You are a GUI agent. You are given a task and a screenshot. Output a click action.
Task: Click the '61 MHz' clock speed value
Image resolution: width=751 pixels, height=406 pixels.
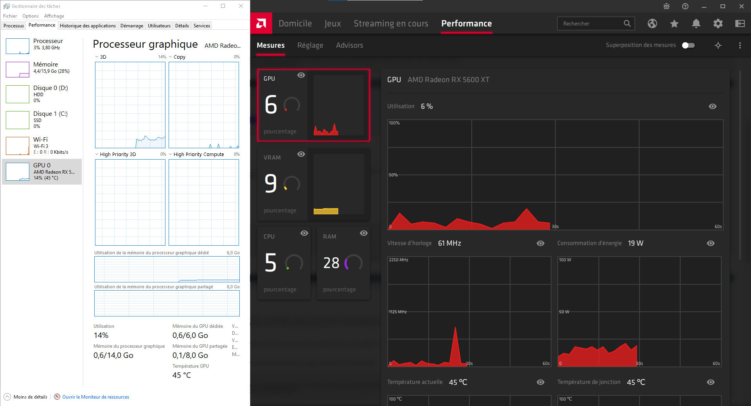(449, 243)
